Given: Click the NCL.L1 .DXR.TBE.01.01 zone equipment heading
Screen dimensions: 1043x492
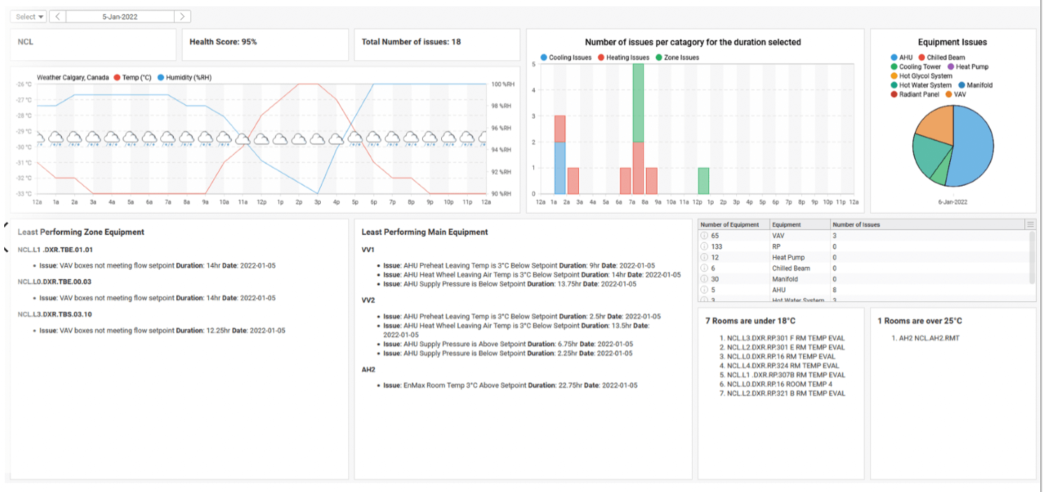Looking at the screenshot, I should (x=55, y=249).
